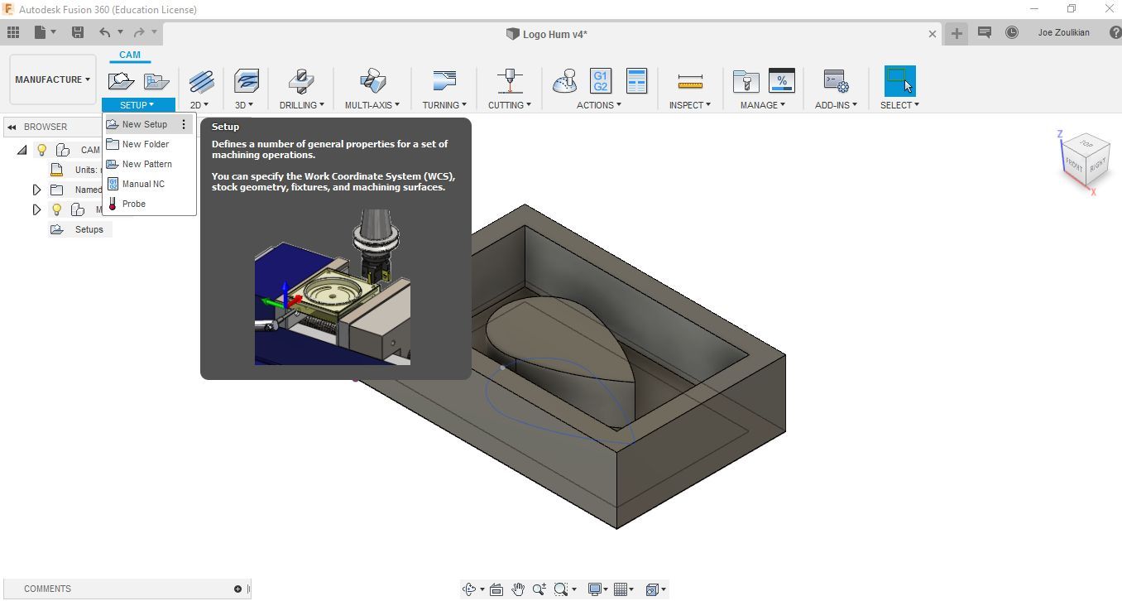The image size is (1122, 601).
Task: Click the Look At icon in navigation bar
Action: [x=496, y=589]
